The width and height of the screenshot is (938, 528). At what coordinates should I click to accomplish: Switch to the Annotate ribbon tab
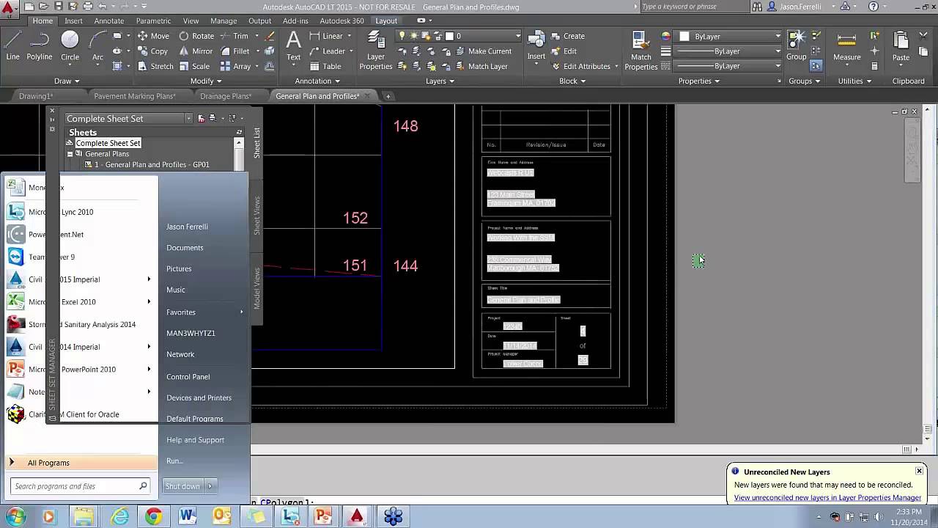pos(109,21)
